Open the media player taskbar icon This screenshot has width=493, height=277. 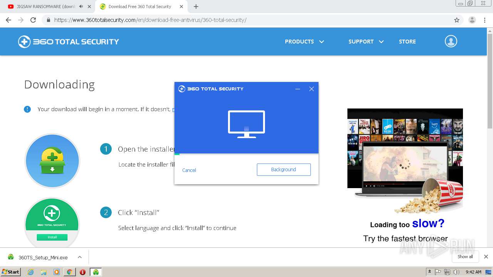coord(57,272)
